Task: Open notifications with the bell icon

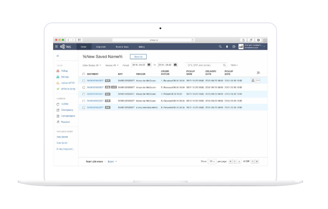Action: point(227,47)
